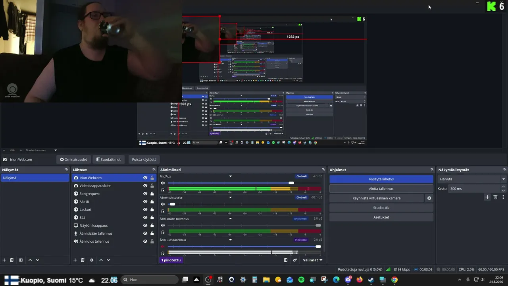
Task: Lock the Ääni ulos tallennus source
Action: (x=152, y=242)
